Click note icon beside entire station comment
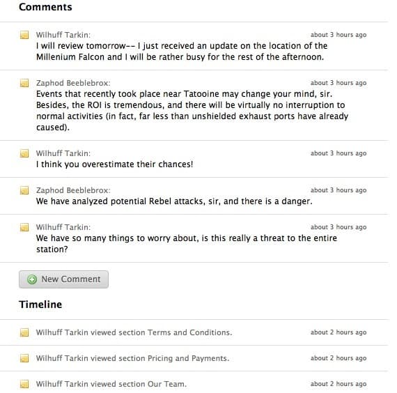This screenshot has height=393, width=397. 24,227
